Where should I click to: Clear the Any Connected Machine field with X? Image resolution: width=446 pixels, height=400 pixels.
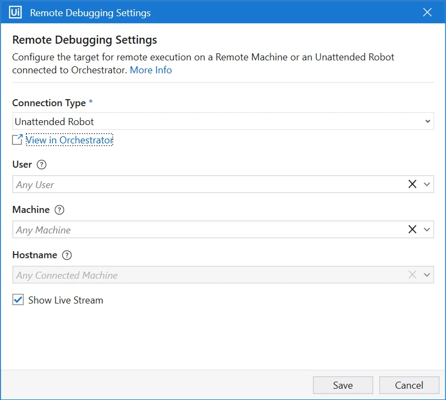click(412, 275)
